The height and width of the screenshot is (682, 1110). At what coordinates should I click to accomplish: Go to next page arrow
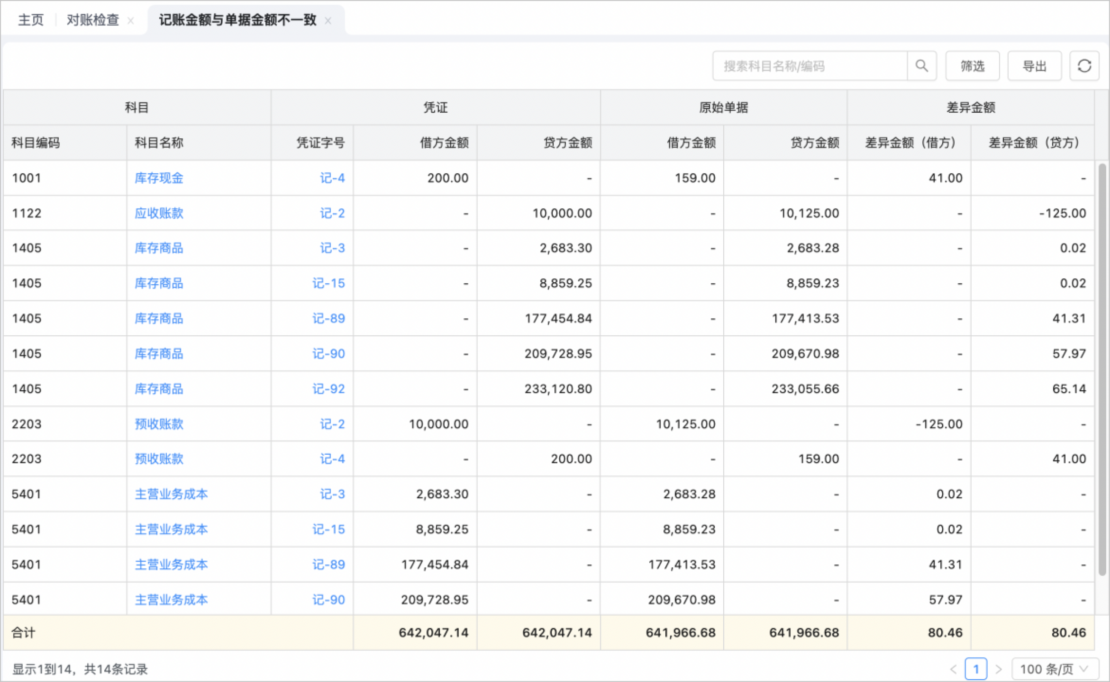pyautogui.click(x=998, y=669)
